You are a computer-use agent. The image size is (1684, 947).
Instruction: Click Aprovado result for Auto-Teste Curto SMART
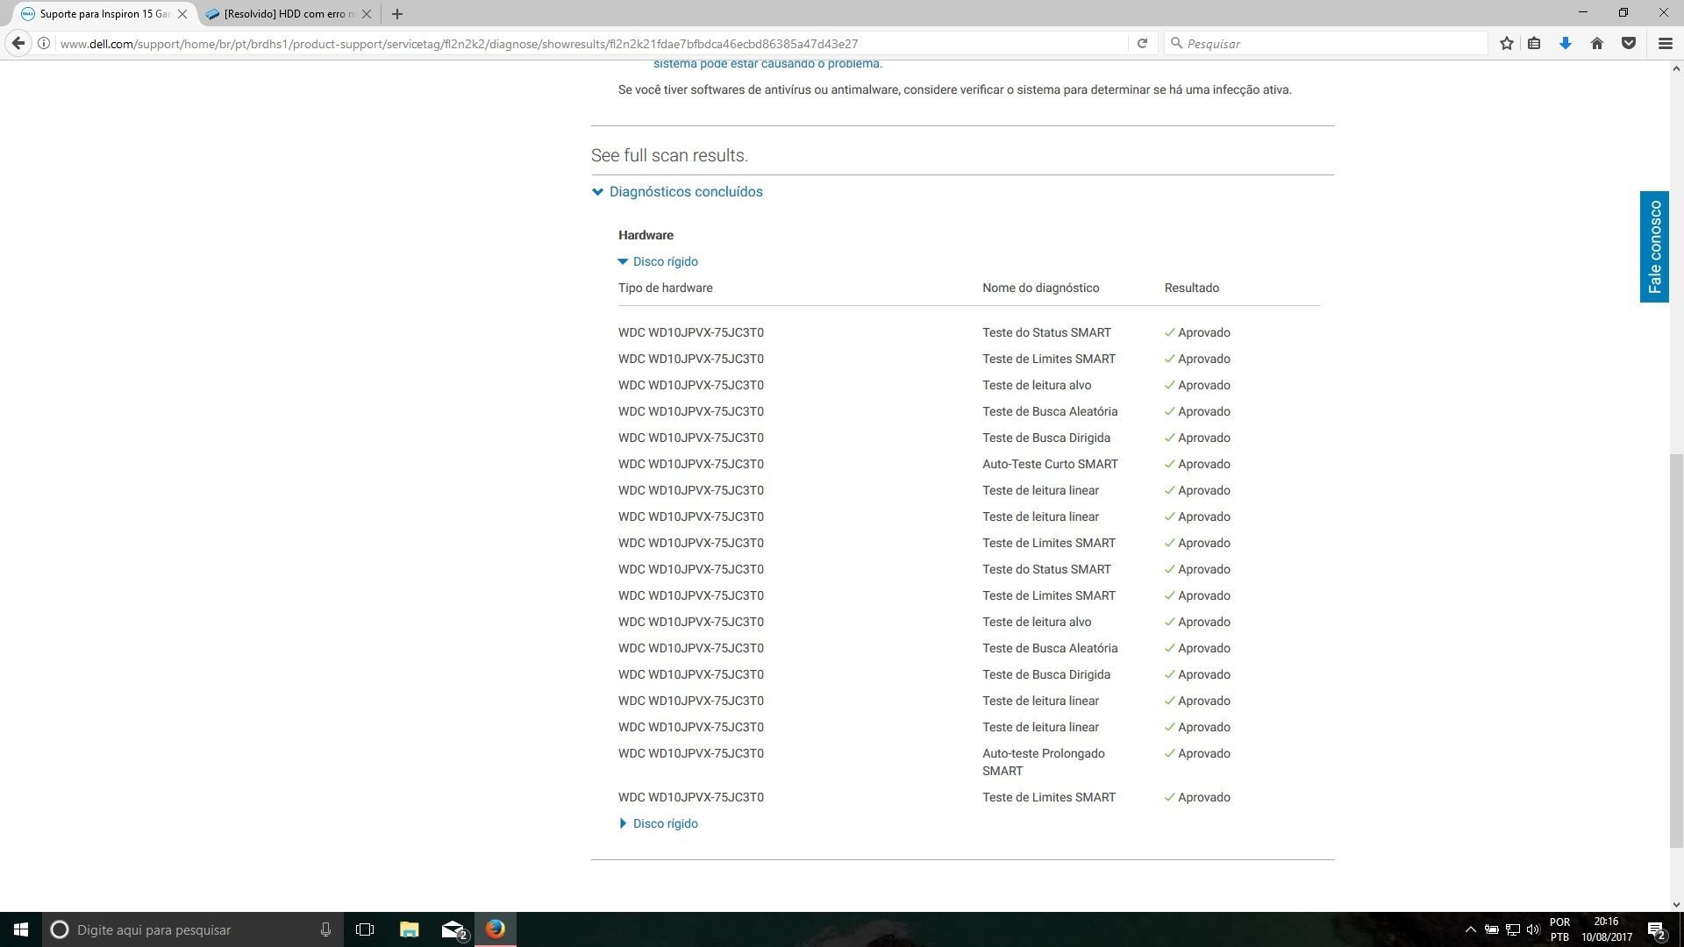1197,464
